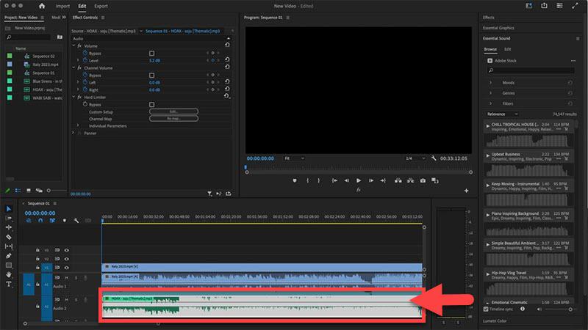Click Hard Limiter Edit button
The height and width of the screenshot is (330, 588).
[x=173, y=111]
